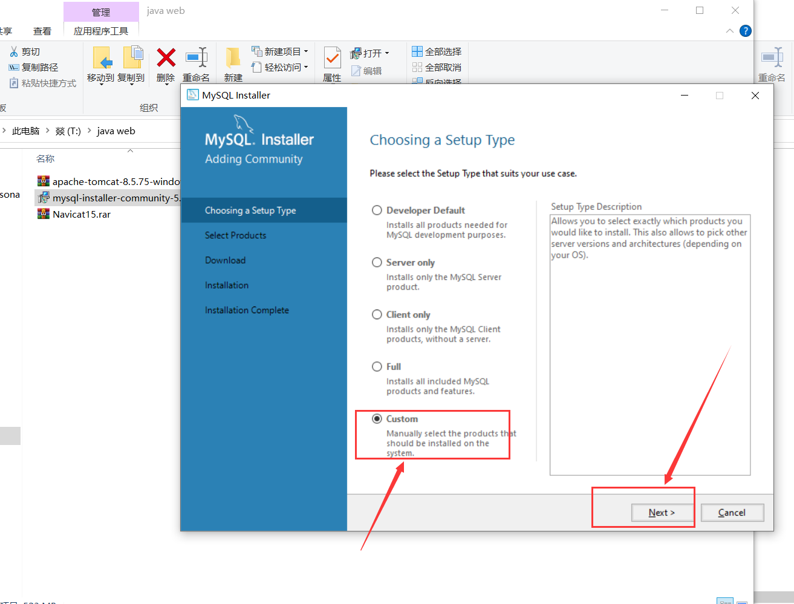Click the Copy to (复制到) icon
The width and height of the screenshot is (794, 604).
click(133, 57)
